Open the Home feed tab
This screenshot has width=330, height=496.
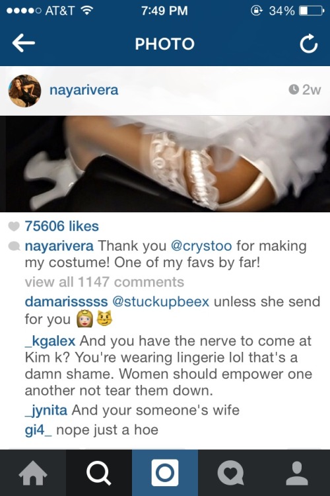tap(33, 473)
